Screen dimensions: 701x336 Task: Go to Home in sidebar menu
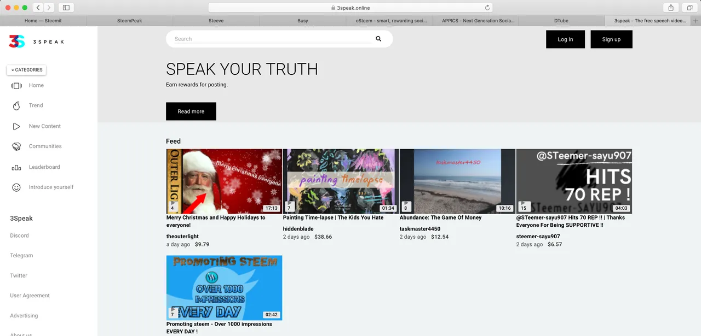(36, 85)
